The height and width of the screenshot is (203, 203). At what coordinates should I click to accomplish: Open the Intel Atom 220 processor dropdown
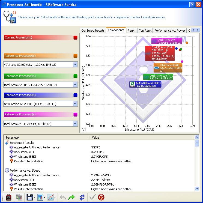[x=75, y=85]
